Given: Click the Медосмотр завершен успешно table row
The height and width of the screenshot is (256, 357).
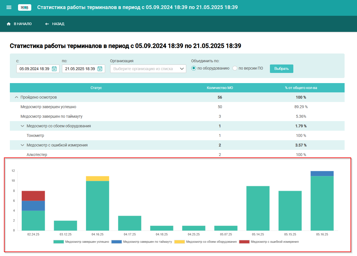Looking at the screenshot, I should coord(177,107).
